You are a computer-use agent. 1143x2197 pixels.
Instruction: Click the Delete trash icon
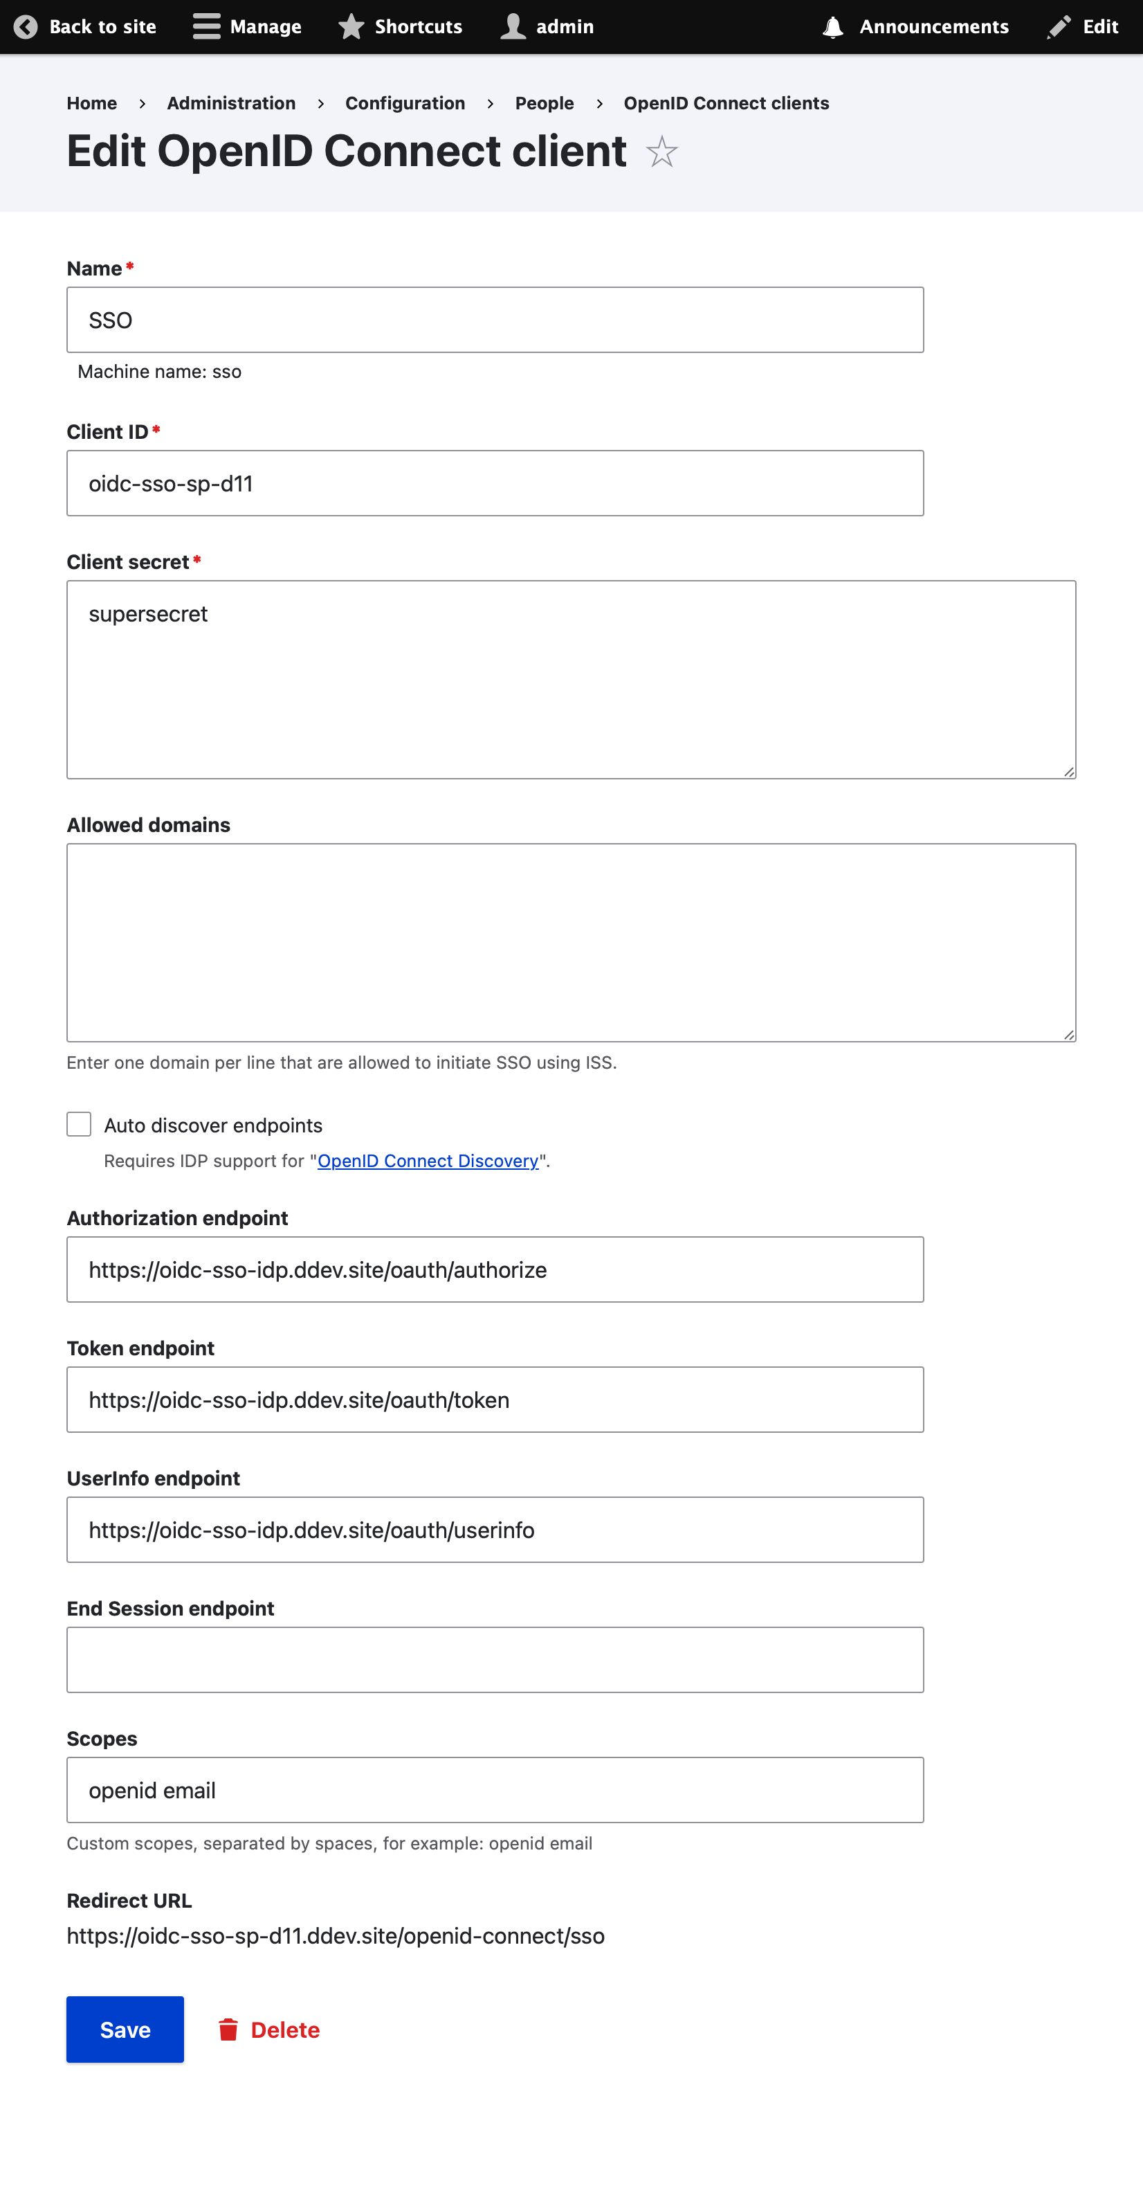228,2029
